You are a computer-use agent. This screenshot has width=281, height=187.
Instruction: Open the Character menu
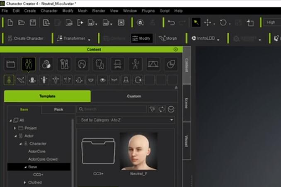(49, 11)
